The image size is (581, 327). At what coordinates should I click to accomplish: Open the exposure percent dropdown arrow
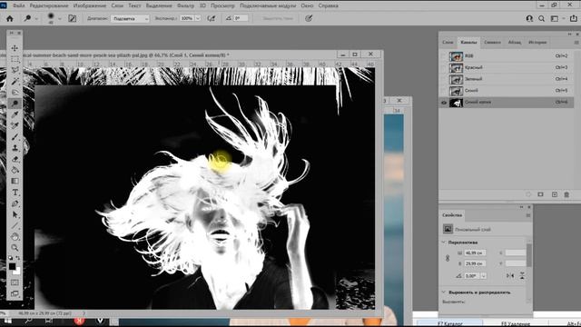click(198, 18)
